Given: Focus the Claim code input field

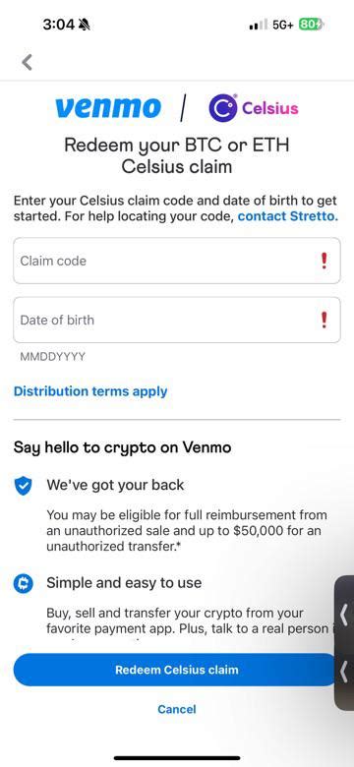Looking at the screenshot, I should pyautogui.click(x=177, y=261).
